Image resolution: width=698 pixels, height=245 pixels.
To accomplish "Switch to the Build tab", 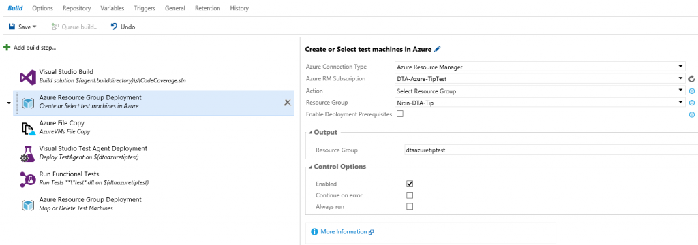I will (x=16, y=8).
